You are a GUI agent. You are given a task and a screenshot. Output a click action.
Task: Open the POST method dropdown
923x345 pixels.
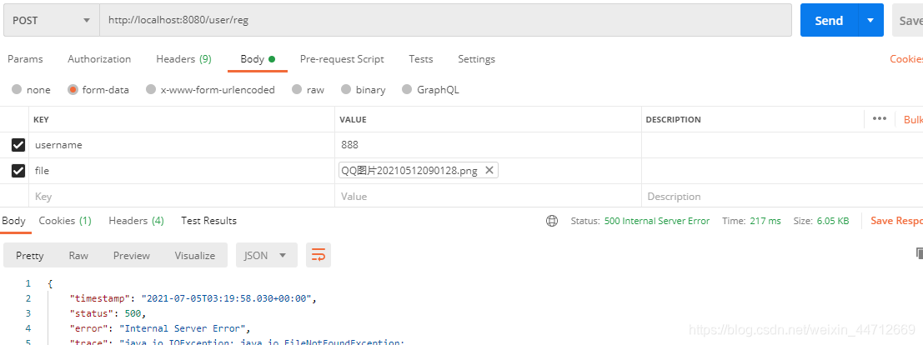(x=52, y=20)
